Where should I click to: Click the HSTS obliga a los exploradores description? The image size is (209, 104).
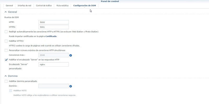[45, 95]
